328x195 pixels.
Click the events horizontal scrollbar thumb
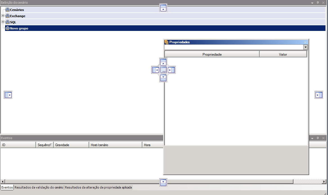pyautogui.click(x=149, y=182)
